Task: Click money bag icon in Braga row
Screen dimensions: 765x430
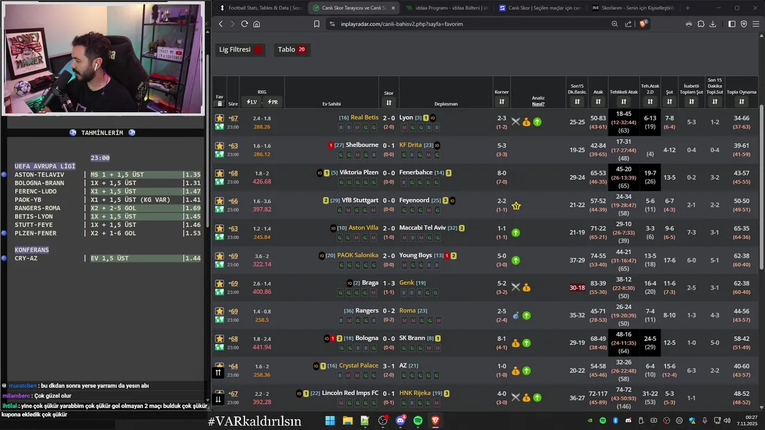Action: tap(527, 287)
